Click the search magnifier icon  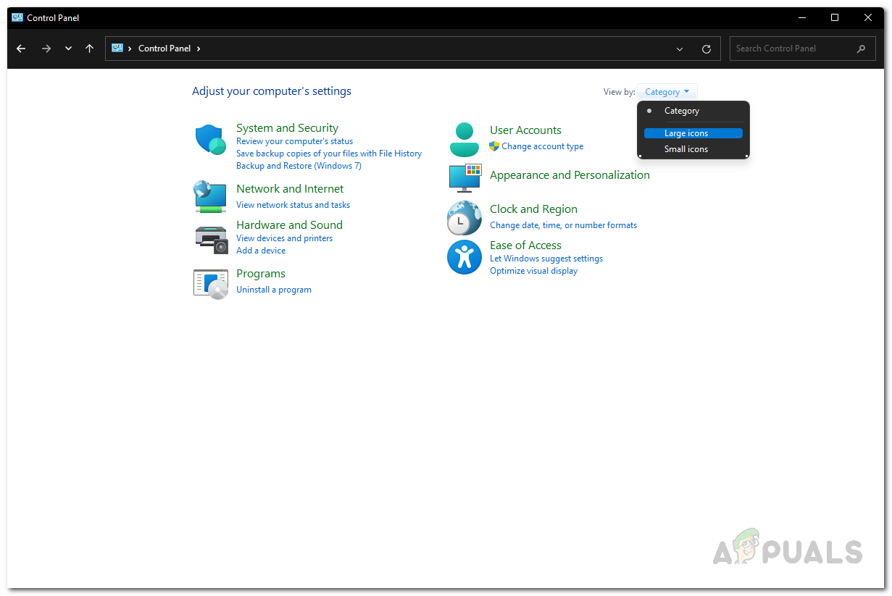tap(861, 49)
